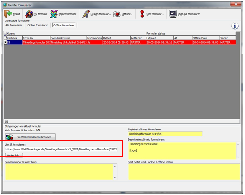Click the form link URL field
Viewport: 245px width, 195px height.
pyautogui.click(x=61, y=149)
